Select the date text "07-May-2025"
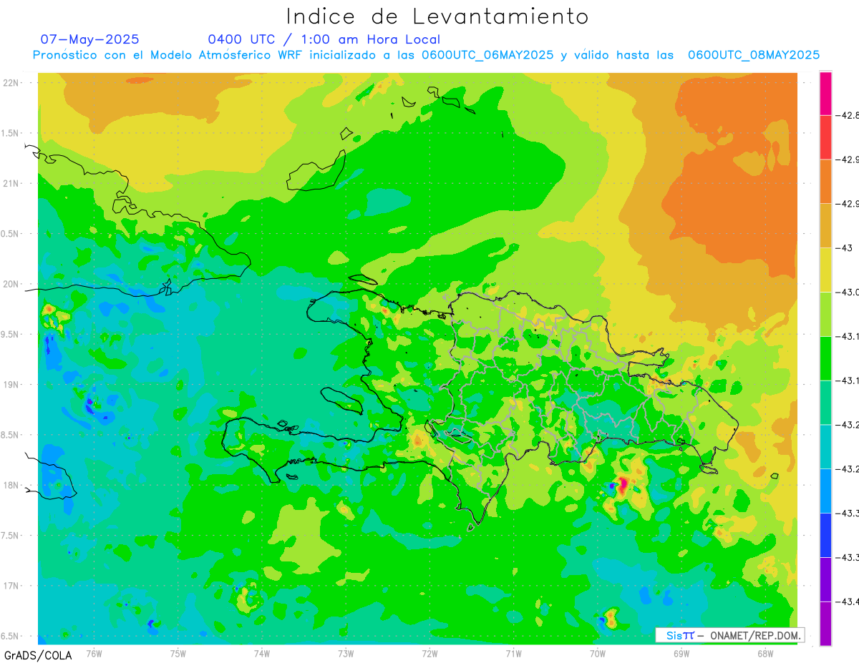Screen dimensions: 859x663 (90, 39)
